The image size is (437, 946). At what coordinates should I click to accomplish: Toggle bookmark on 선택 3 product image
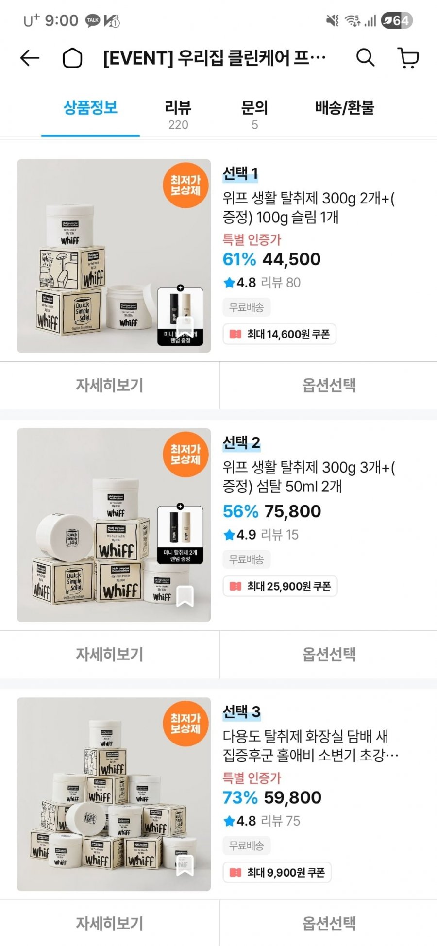185,865
